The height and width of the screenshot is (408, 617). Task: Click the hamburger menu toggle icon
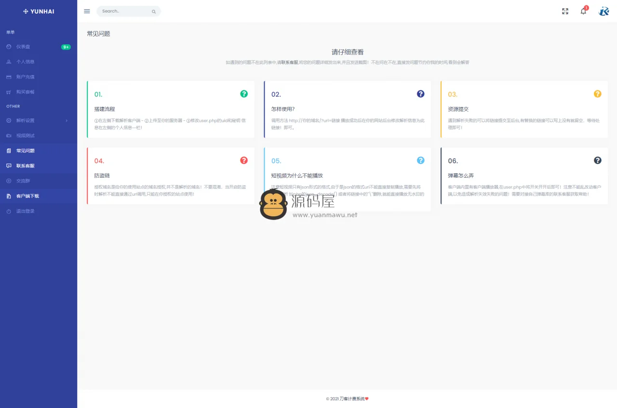click(87, 11)
